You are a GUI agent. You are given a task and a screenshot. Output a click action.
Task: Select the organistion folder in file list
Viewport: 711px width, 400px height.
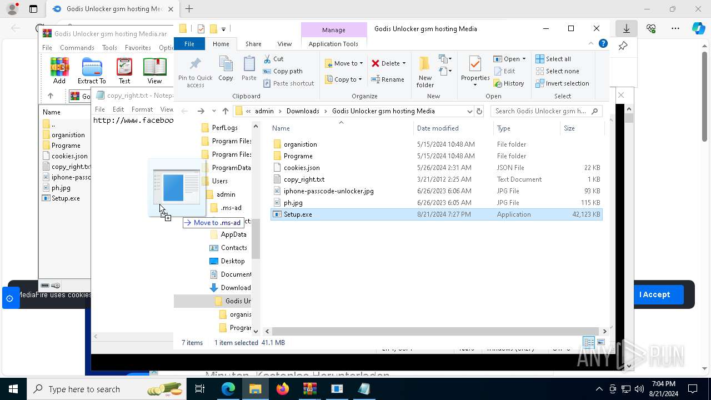pyautogui.click(x=301, y=144)
